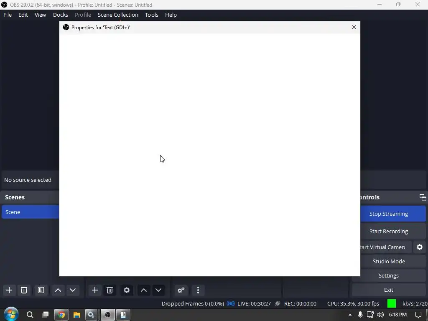
Task: Move scene down with the Scenes arrow
Action: point(73,290)
